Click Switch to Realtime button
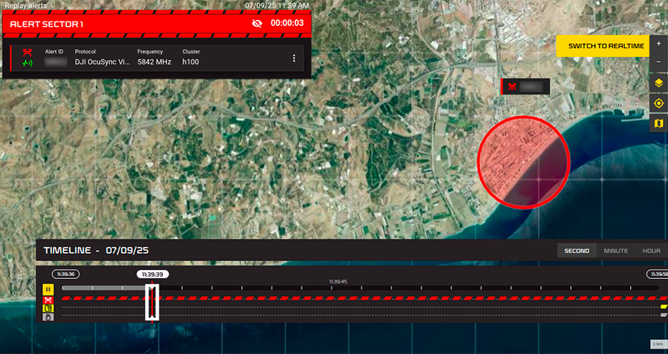Screen dimensions: 668x354 pyautogui.click(x=606, y=46)
